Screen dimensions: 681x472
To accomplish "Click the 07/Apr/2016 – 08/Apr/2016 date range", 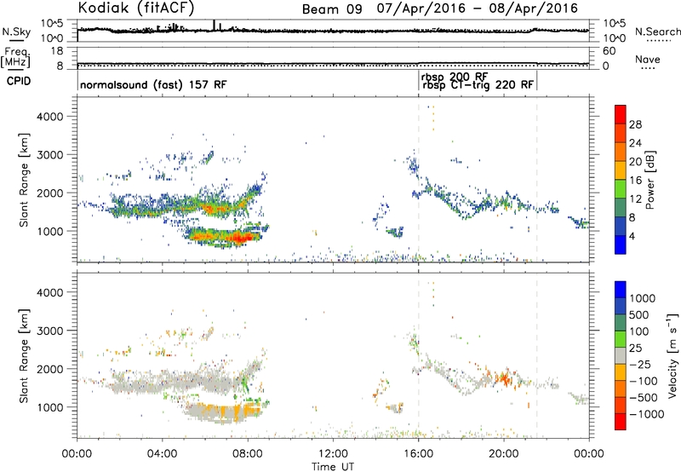I will pos(478,9).
